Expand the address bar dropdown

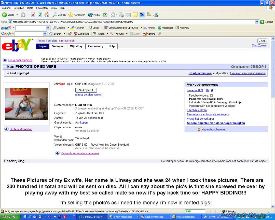tap(257, 22)
